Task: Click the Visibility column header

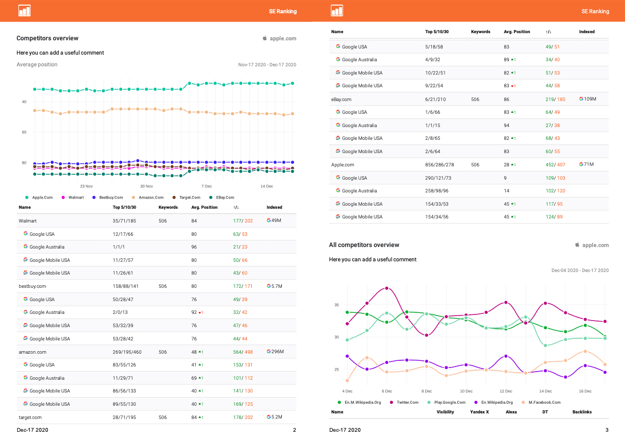Action: click(x=445, y=412)
